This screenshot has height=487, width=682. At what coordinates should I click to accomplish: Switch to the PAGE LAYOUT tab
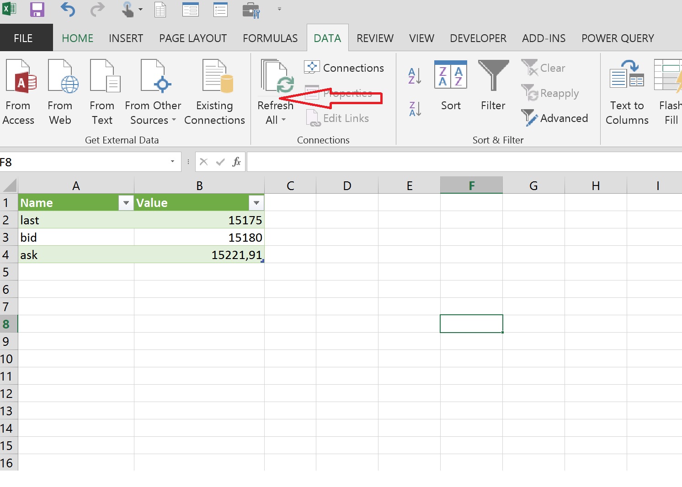193,38
